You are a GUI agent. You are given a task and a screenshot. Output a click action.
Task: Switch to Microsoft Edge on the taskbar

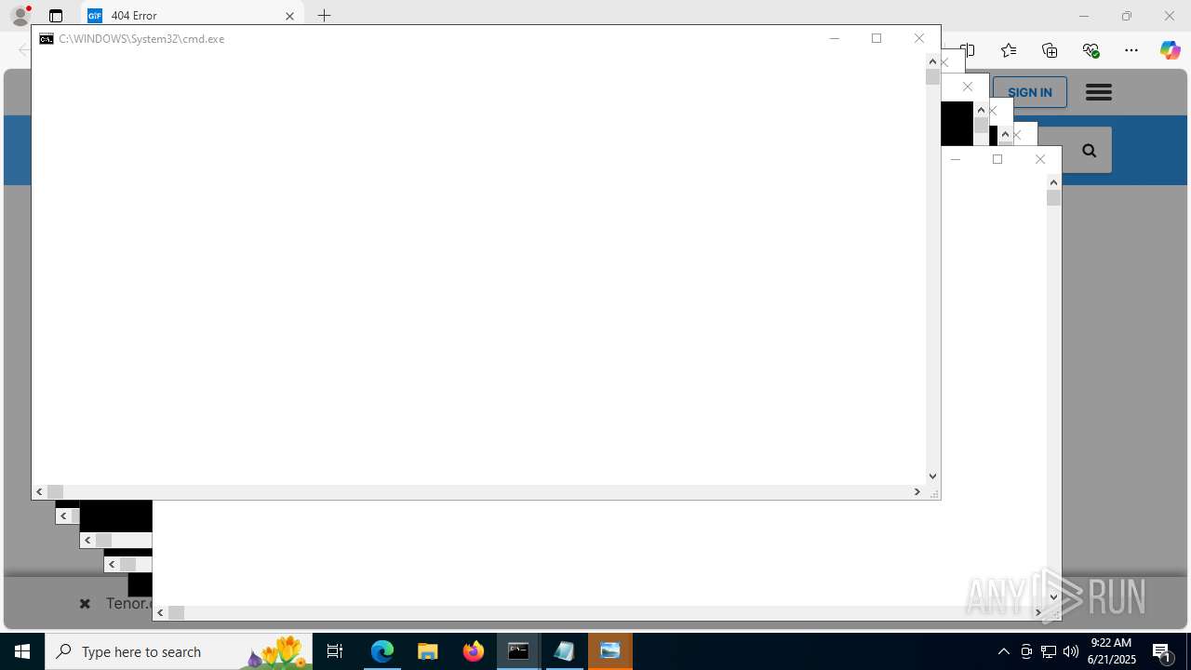tap(382, 651)
